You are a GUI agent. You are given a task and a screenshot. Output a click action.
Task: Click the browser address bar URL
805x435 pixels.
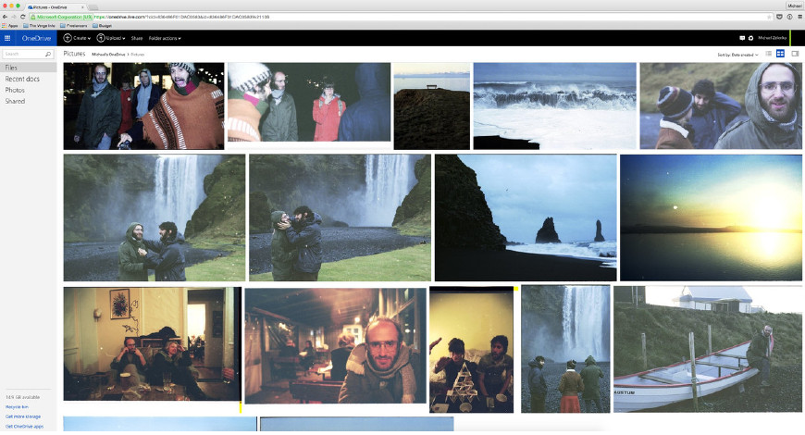coord(181,17)
